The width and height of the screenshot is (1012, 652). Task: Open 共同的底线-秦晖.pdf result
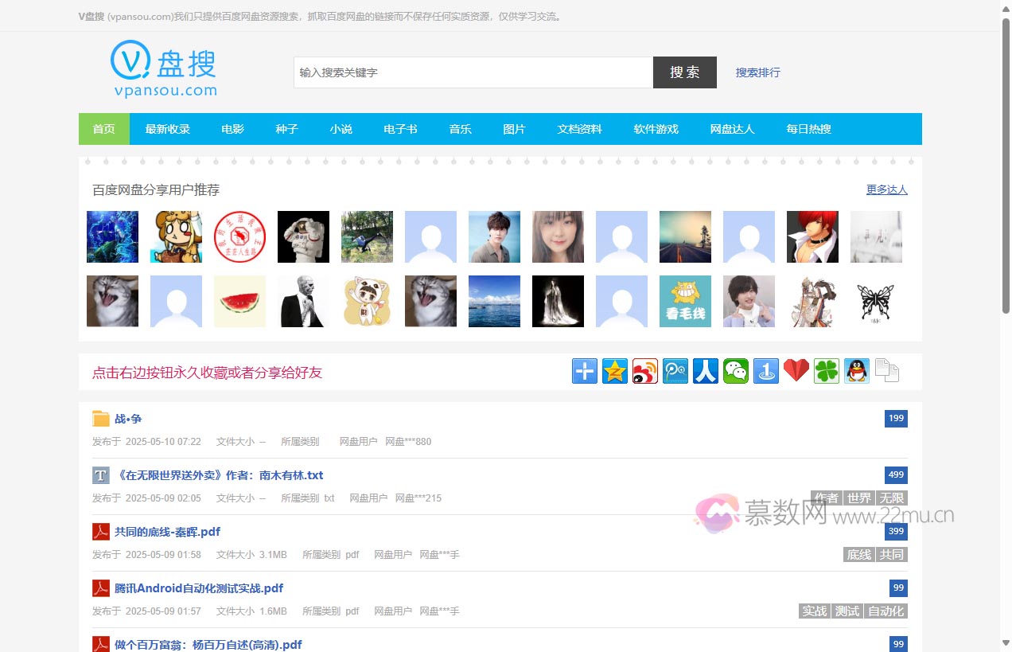click(167, 532)
